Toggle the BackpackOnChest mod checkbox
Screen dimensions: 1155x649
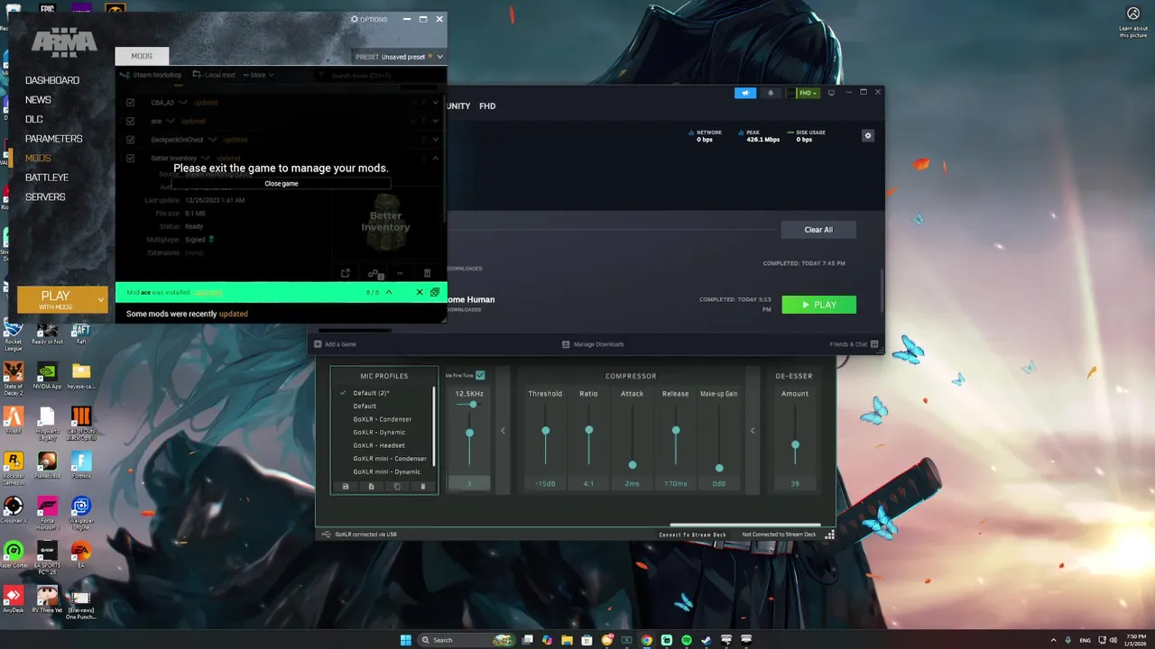click(x=131, y=140)
